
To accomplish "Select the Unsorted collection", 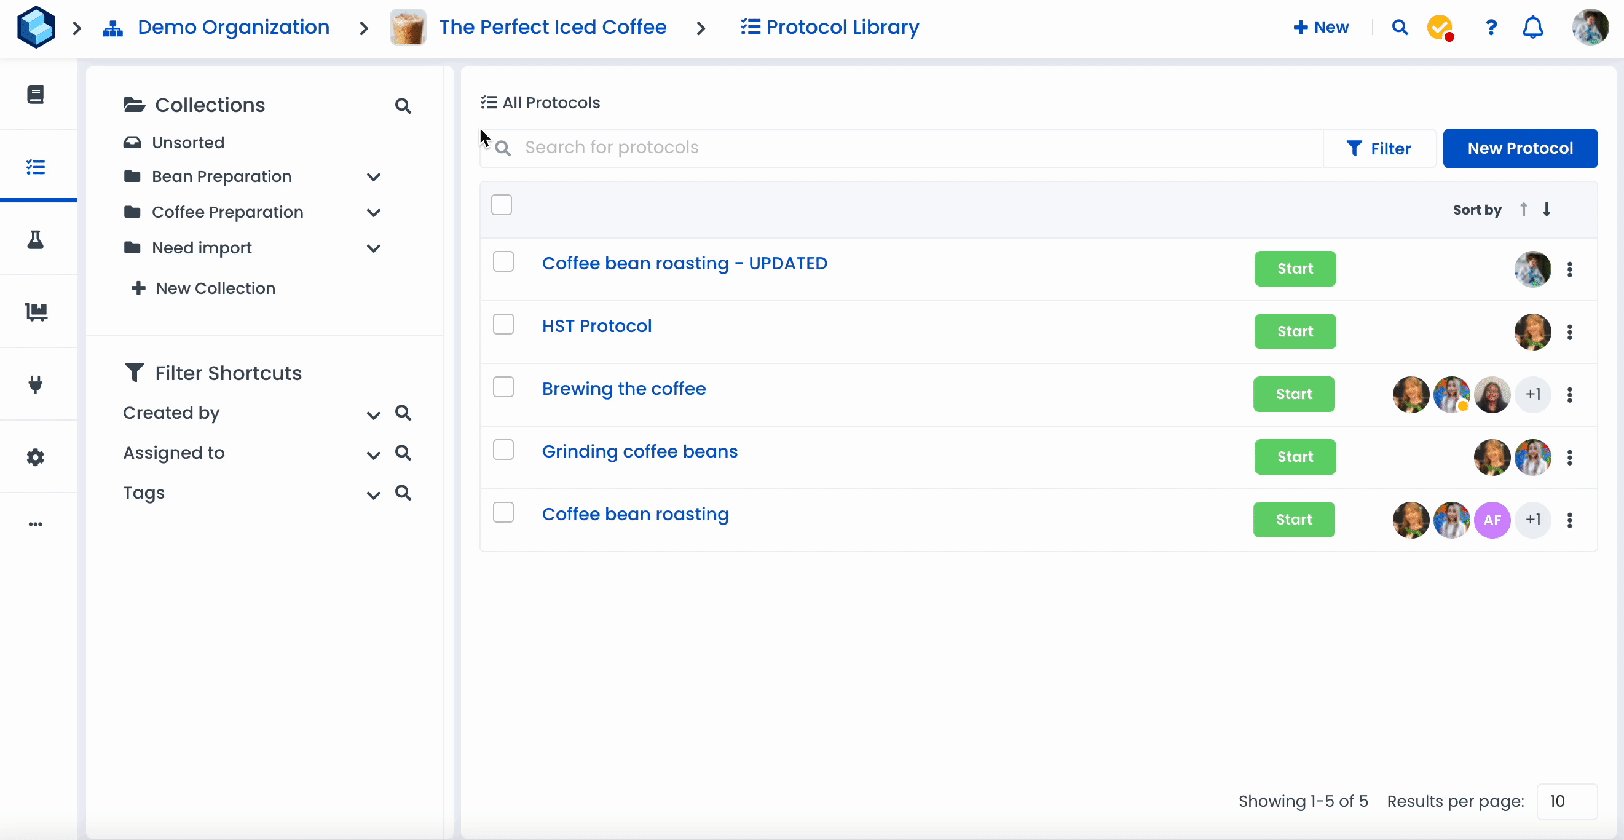I will 188,143.
